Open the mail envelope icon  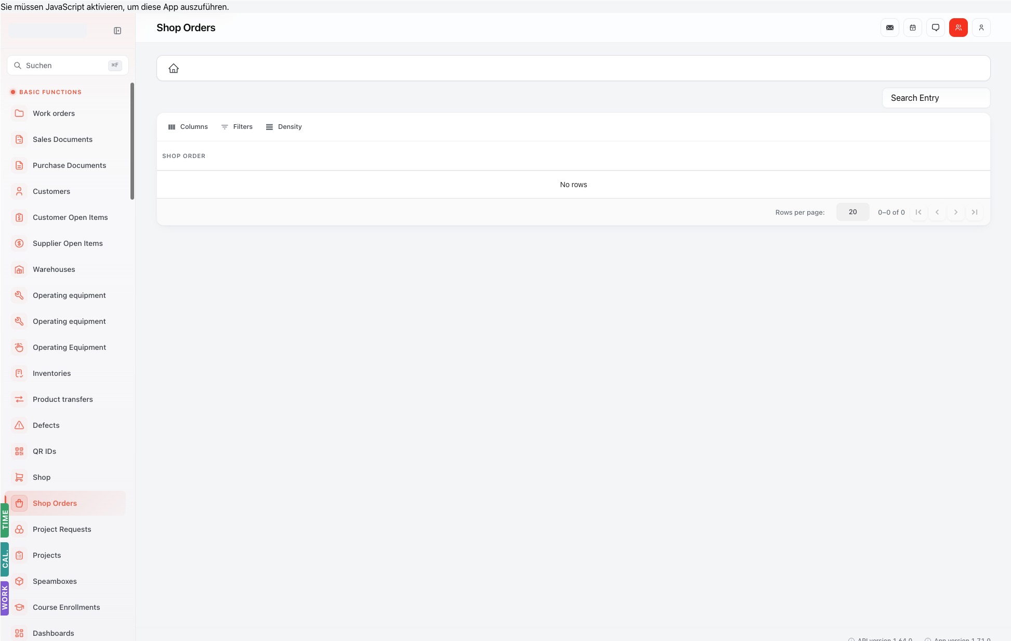890,28
